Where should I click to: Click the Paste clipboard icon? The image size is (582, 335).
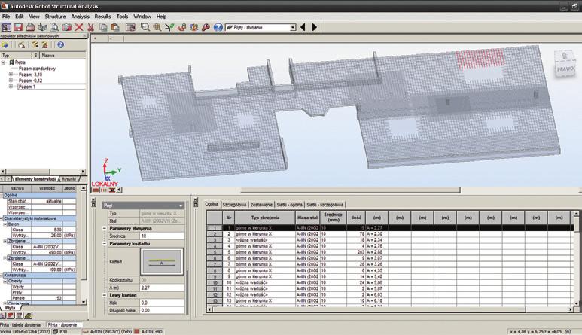click(115, 27)
